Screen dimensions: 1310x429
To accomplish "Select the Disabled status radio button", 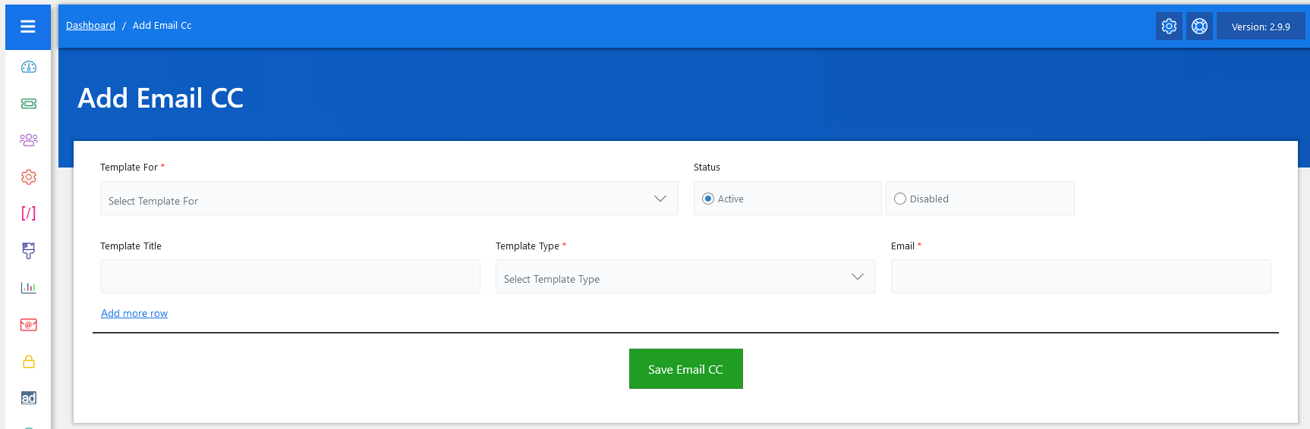I will [900, 199].
